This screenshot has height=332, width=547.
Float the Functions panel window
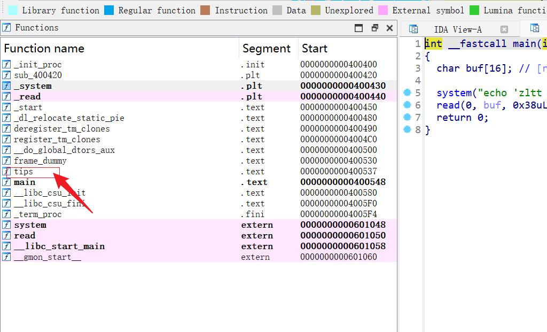pos(374,28)
